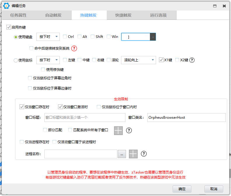The image size is (231, 196).
Task: Click the browse (...) button for process name
Action: (x=122, y=154)
